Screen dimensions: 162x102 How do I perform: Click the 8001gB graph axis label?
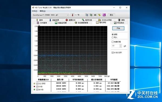click(107, 76)
